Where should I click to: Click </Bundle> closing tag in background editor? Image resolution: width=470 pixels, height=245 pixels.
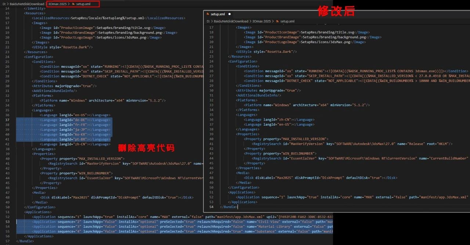pyautogui.click(x=25, y=241)
